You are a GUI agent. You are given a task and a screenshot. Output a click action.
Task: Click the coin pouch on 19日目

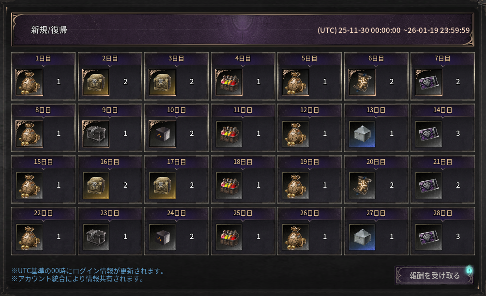point(296,185)
